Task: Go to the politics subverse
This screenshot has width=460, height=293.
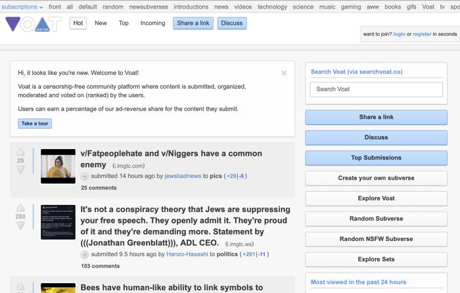Action: click(227, 254)
